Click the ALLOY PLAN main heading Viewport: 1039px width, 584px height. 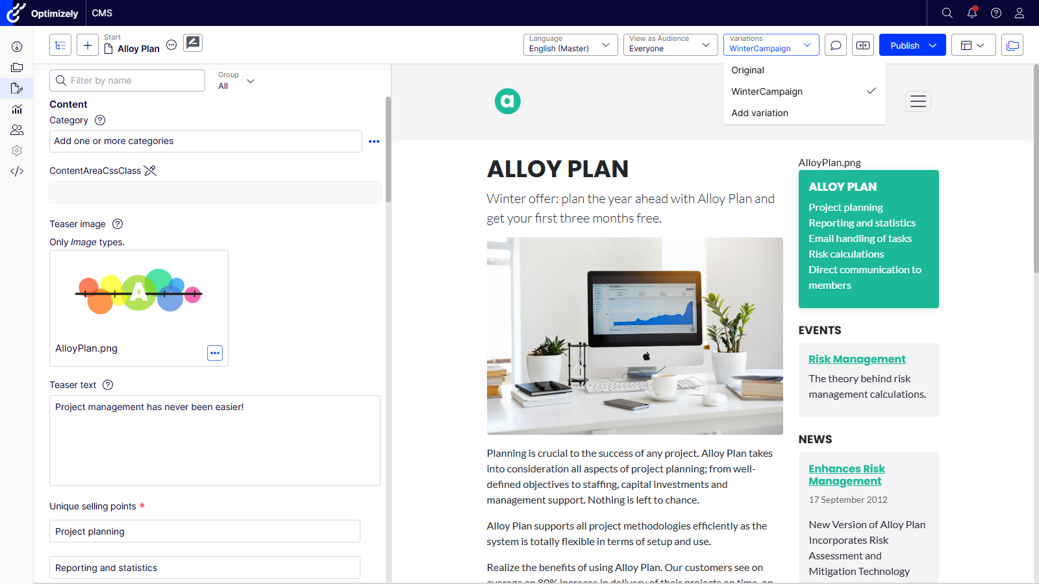[558, 169]
